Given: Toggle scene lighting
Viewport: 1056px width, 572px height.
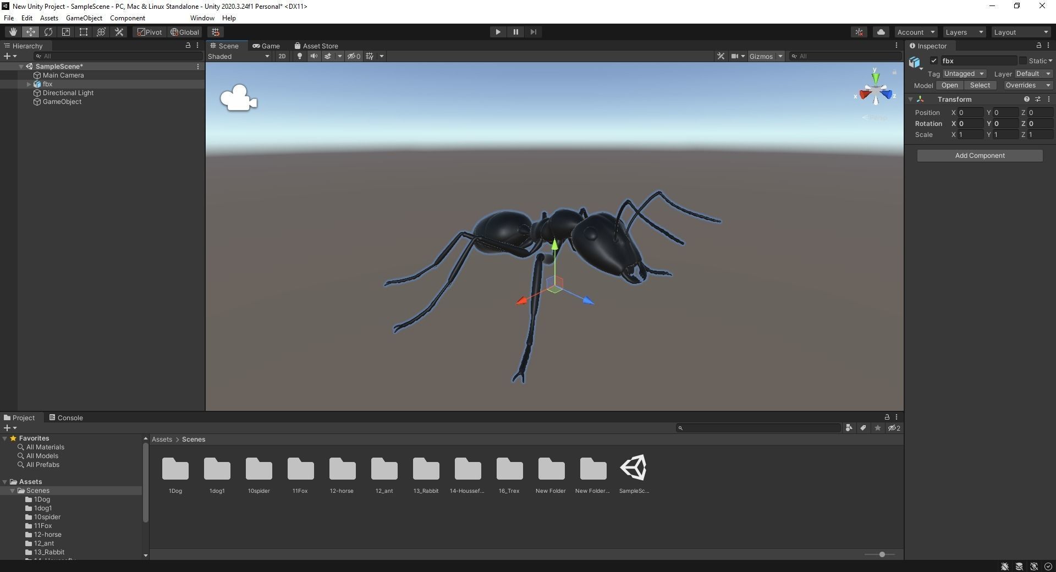Looking at the screenshot, I should coord(299,56).
